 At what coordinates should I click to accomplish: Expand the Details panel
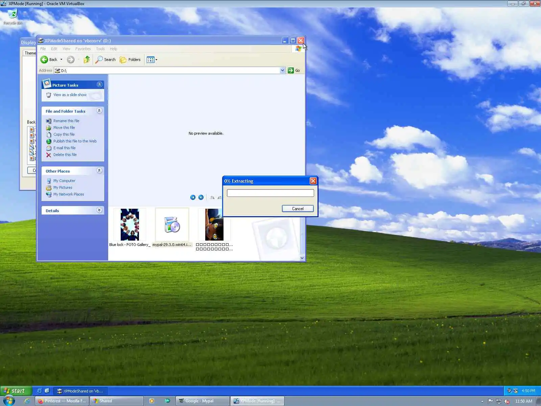(x=99, y=210)
